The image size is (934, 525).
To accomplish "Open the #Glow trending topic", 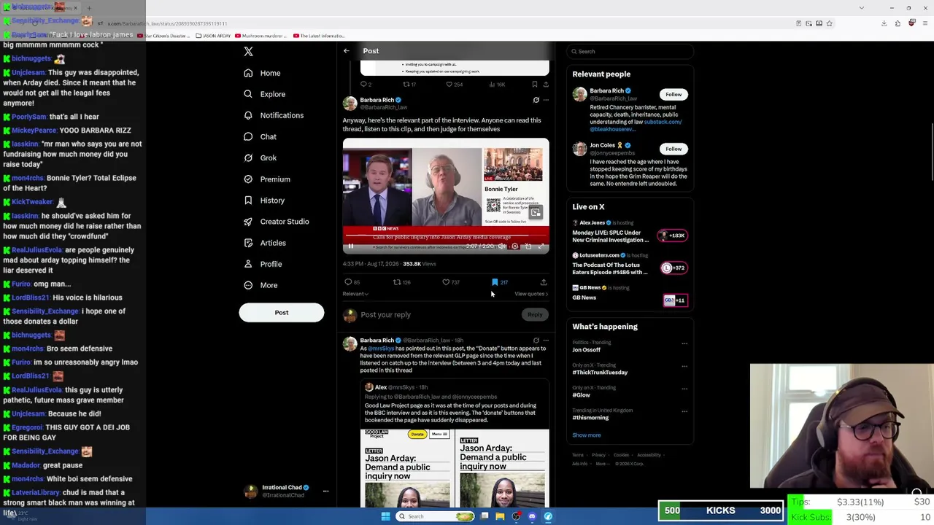I will [x=582, y=395].
